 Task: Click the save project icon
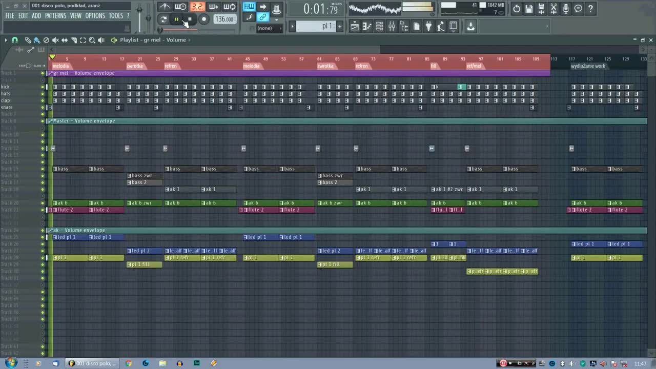(529, 9)
